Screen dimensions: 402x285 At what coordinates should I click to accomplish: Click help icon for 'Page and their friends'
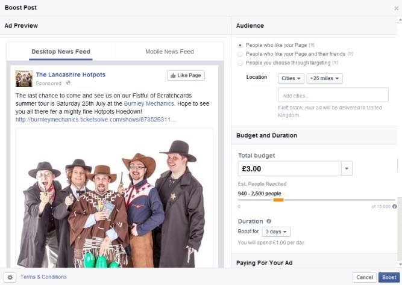coord(350,54)
